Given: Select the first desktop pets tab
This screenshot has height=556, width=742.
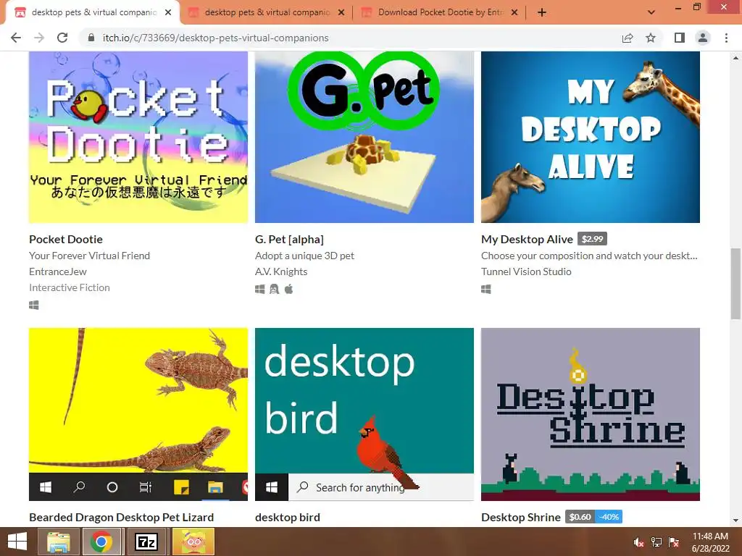Looking at the screenshot, I should tap(93, 12).
